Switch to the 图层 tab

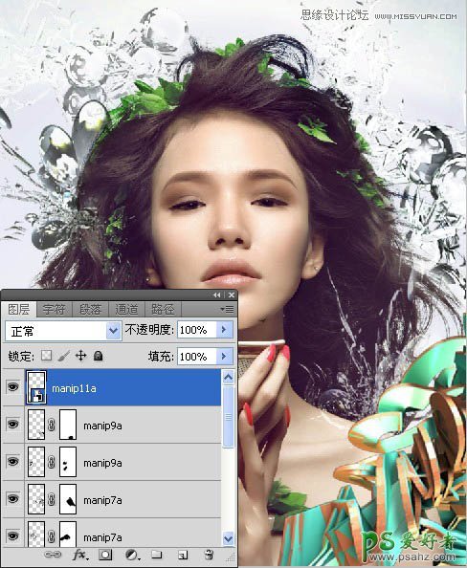click(x=19, y=310)
